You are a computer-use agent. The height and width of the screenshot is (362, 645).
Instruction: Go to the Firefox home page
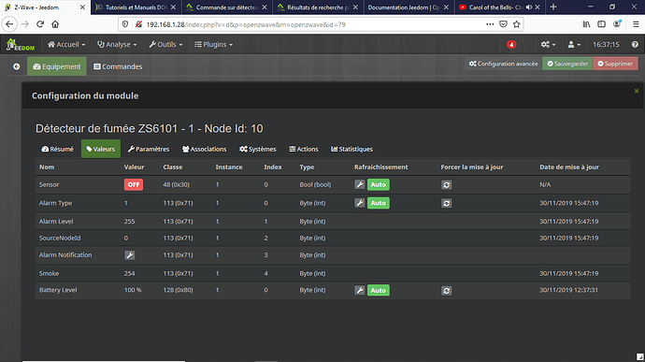pyautogui.click(x=55, y=24)
